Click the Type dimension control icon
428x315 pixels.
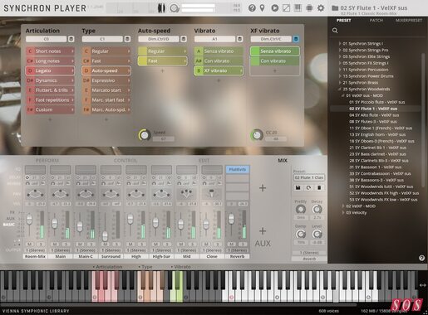127,39
